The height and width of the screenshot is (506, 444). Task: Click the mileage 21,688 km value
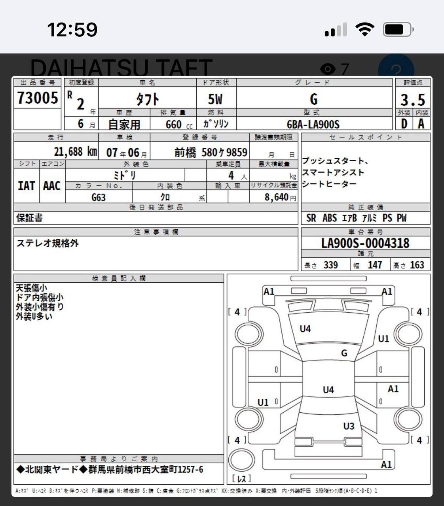(76, 151)
